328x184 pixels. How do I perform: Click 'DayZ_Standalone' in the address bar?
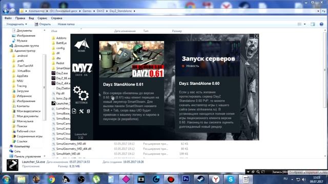point(121,11)
